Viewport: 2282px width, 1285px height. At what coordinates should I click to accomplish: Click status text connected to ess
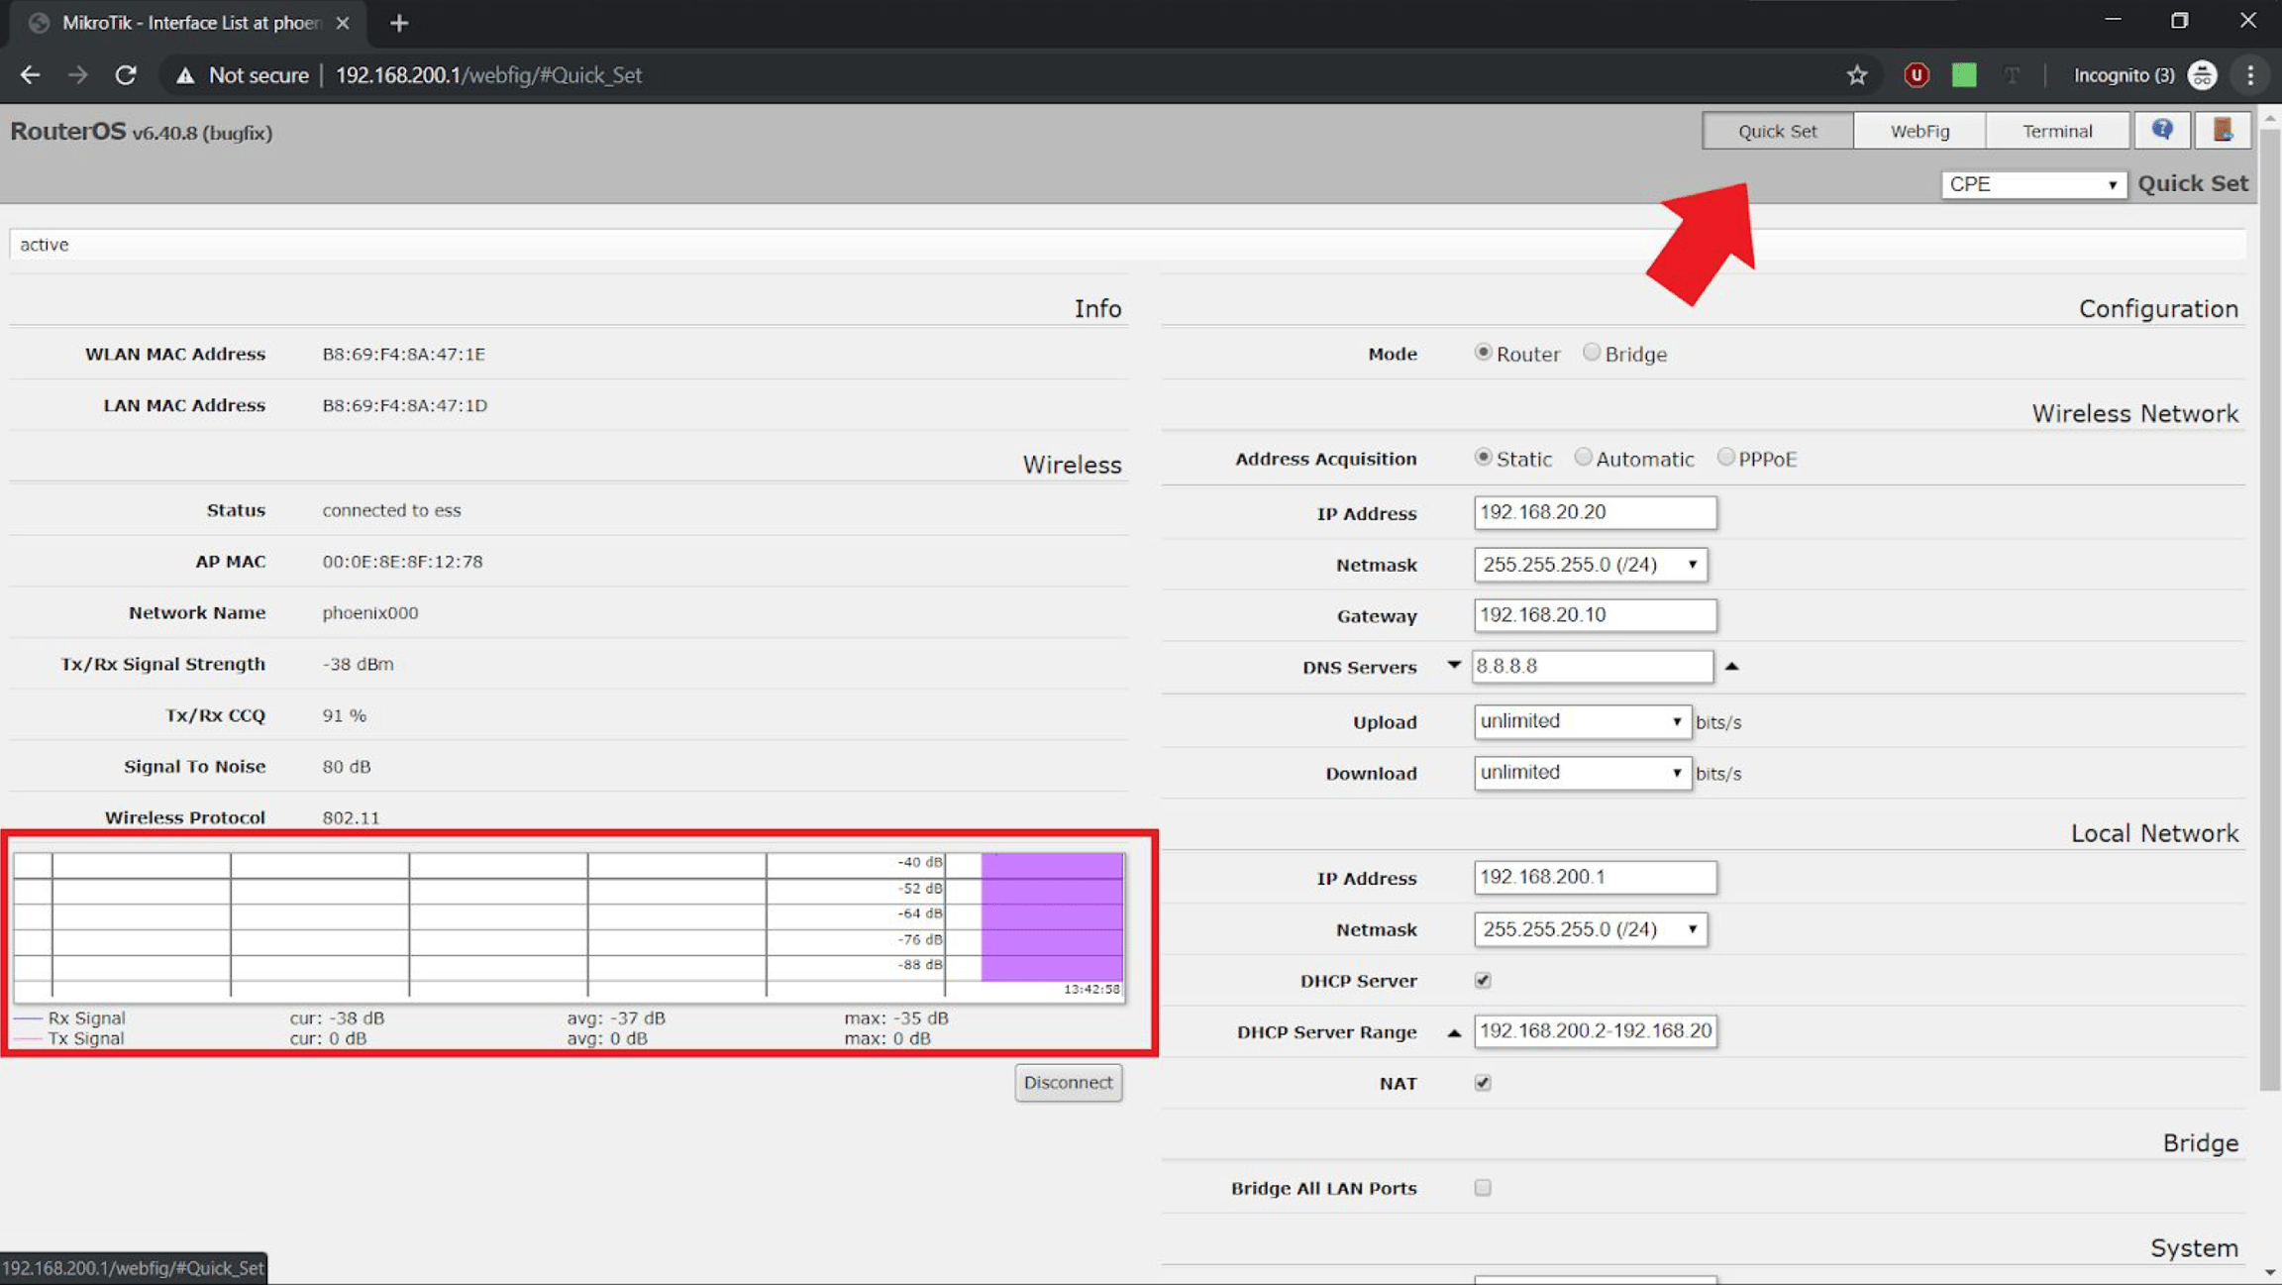pos(391,510)
